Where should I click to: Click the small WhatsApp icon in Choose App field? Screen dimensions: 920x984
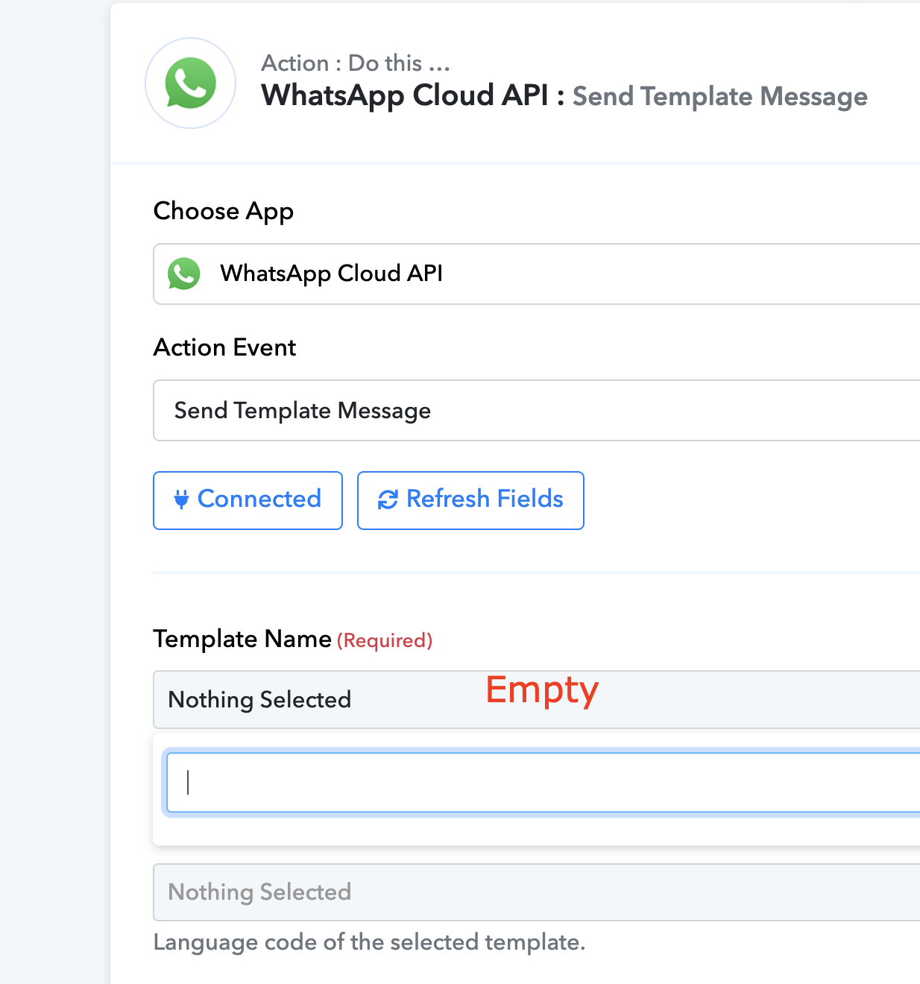click(x=184, y=274)
